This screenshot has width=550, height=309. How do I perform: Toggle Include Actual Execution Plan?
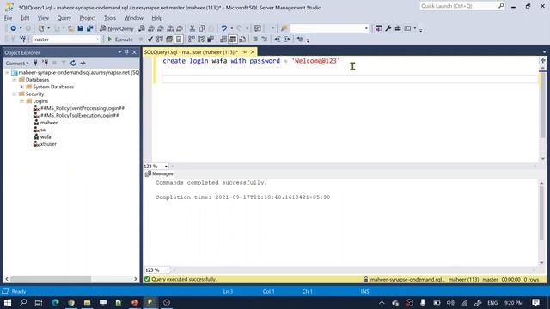[x=192, y=39]
